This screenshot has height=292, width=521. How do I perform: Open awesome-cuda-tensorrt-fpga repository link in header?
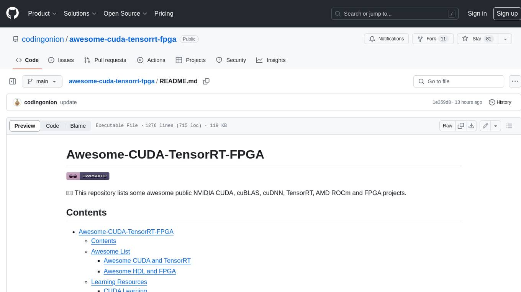123,39
